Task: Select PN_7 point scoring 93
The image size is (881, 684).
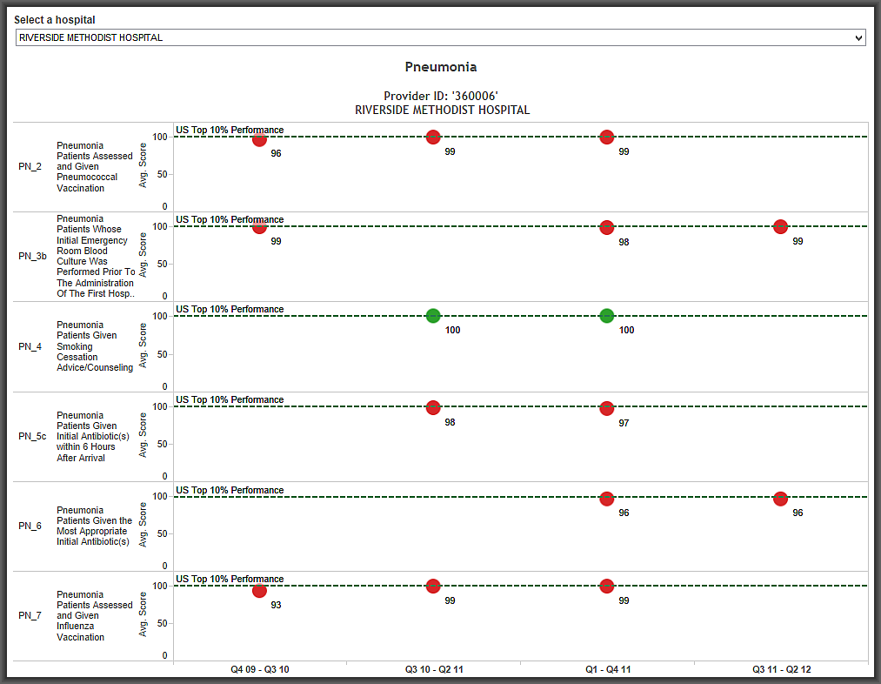Action: 259,591
